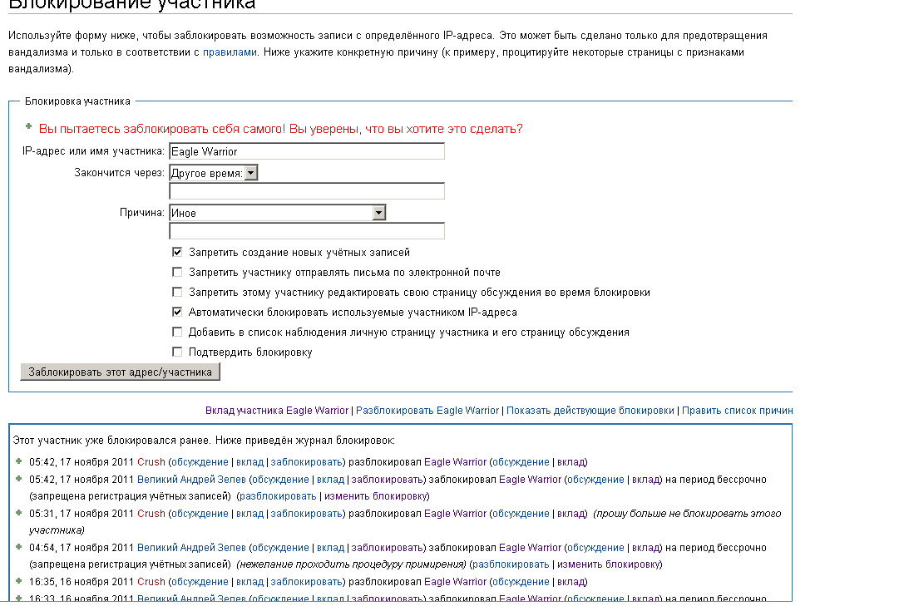Open user «Crush» in the 16:35 log entry
The image size is (899, 611).
click(151, 581)
